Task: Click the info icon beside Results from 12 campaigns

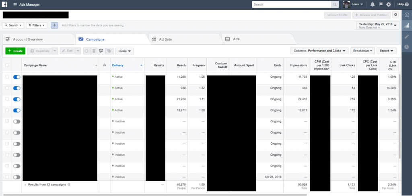Action: tap(69, 185)
